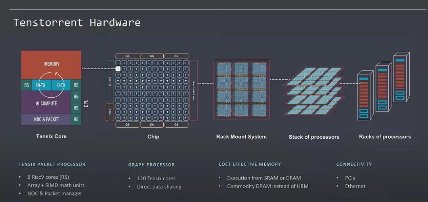Image resolution: width=428 pixels, height=202 pixels.
Task: Click the stacked processor layers illustration
Action: coord(314,91)
